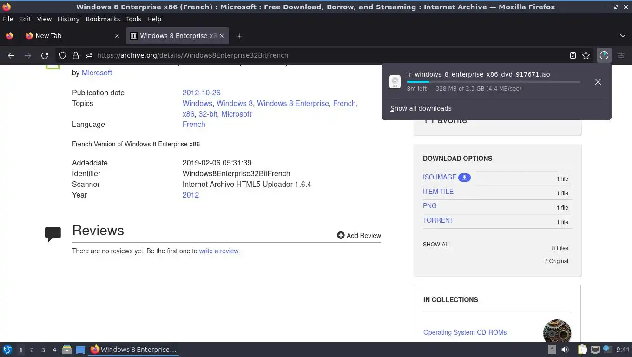Download the PNG option
The width and height of the screenshot is (632, 357).
(x=430, y=206)
